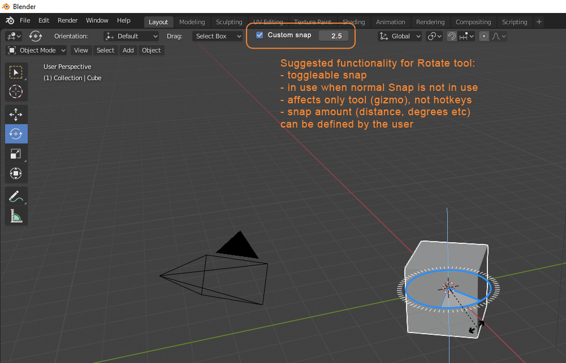Open proportional falloff dropdown
The image size is (566, 363).
[499, 36]
